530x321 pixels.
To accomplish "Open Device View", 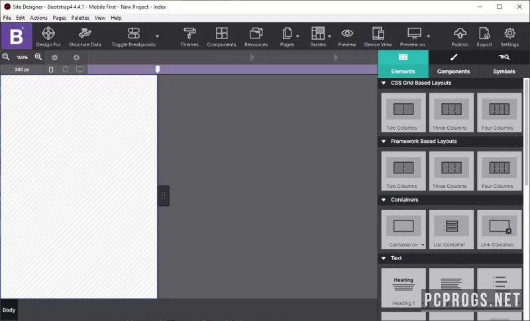I will [378, 37].
